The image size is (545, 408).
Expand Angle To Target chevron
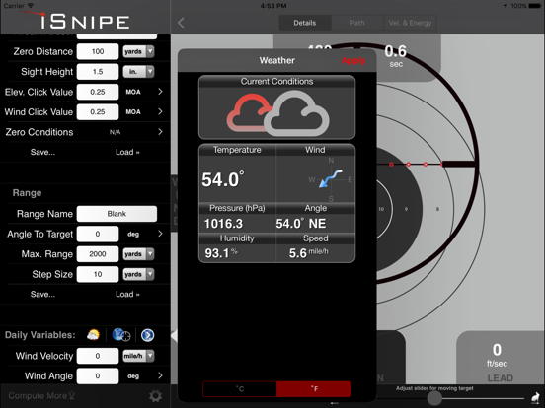[x=160, y=234]
